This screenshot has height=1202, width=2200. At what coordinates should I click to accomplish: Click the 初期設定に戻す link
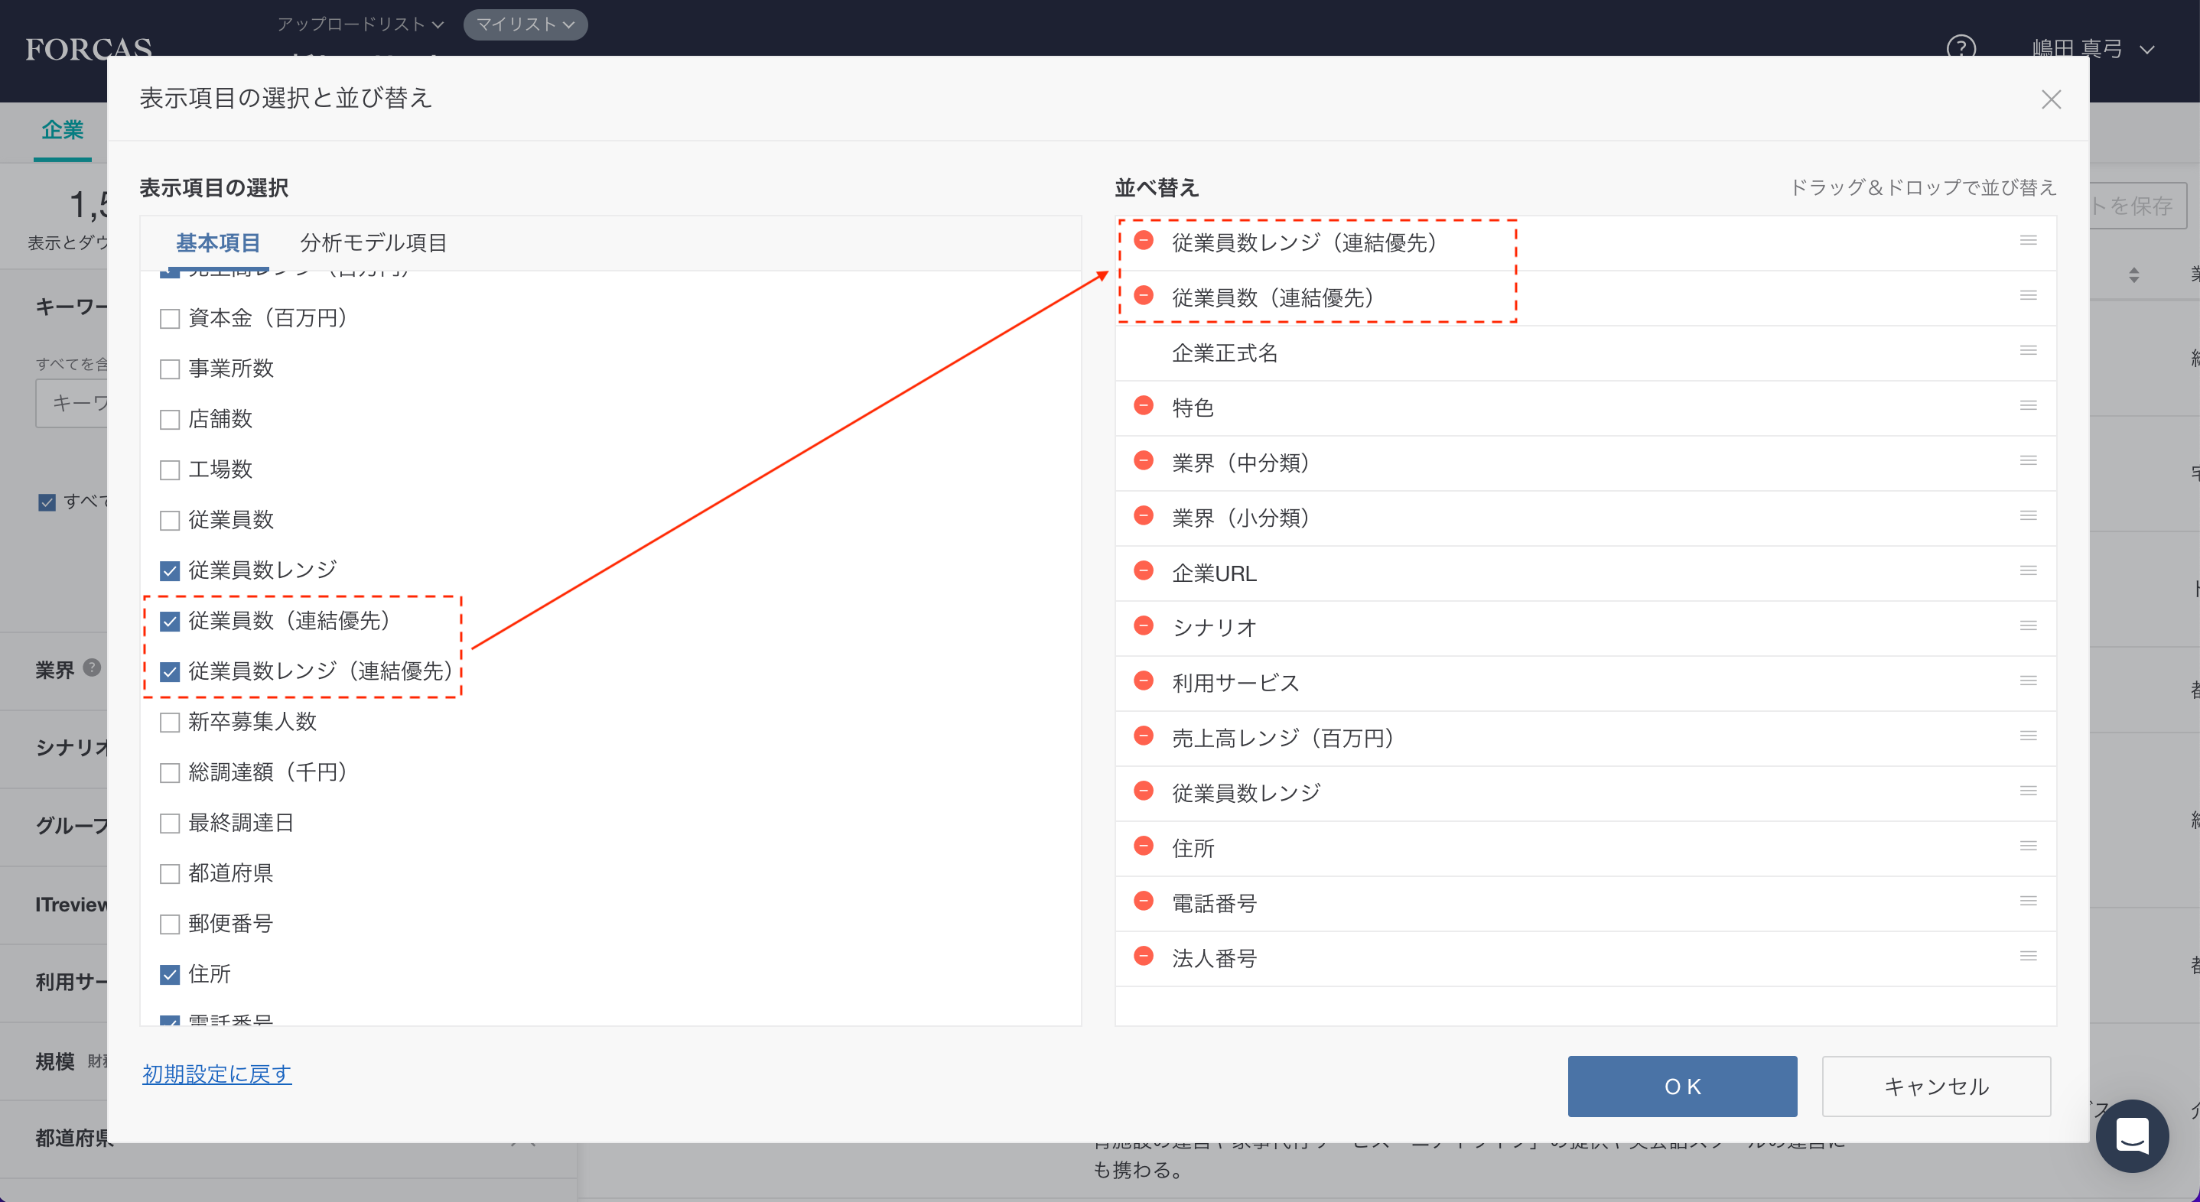tap(217, 1074)
